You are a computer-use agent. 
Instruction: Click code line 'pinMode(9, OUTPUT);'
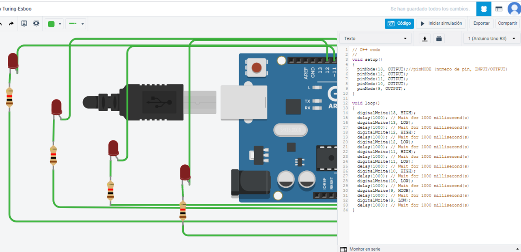pyautogui.click(x=381, y=89)
